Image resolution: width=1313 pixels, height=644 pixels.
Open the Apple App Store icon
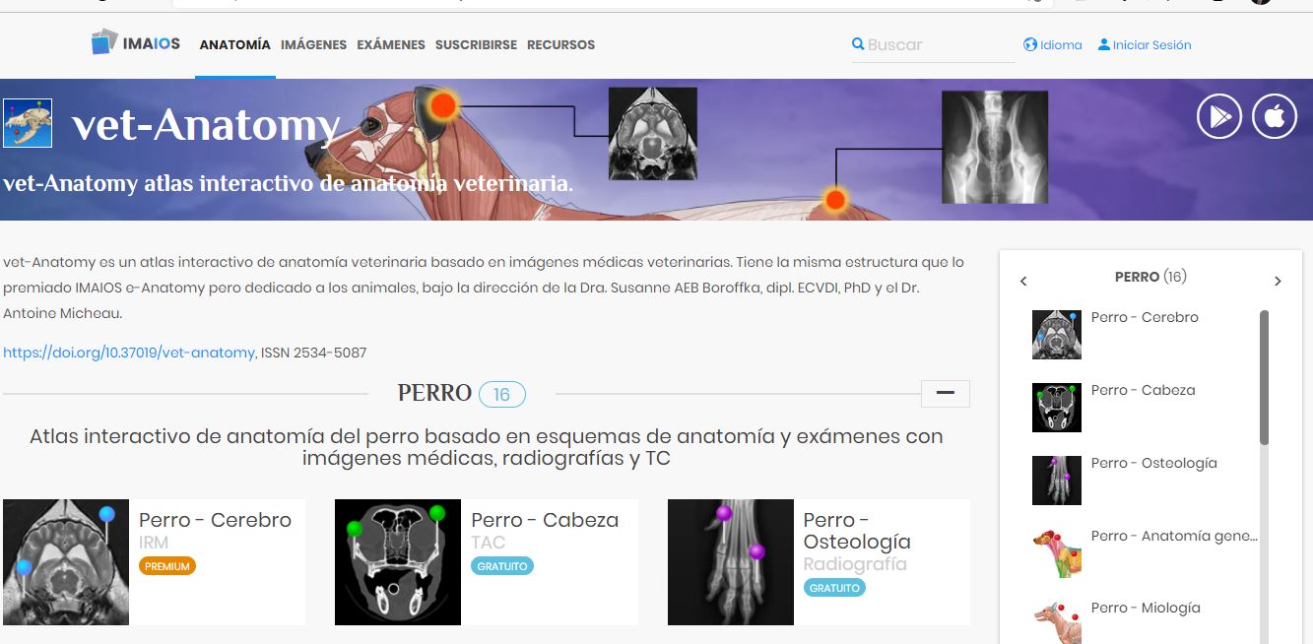1275,117
